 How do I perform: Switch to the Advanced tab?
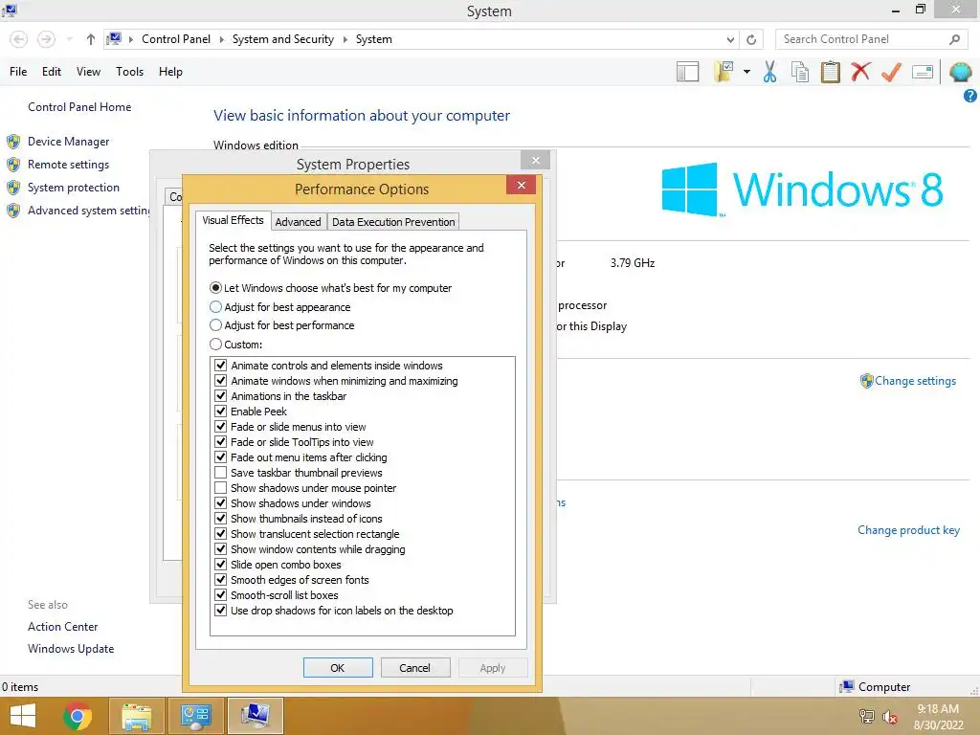coord(299,222)
